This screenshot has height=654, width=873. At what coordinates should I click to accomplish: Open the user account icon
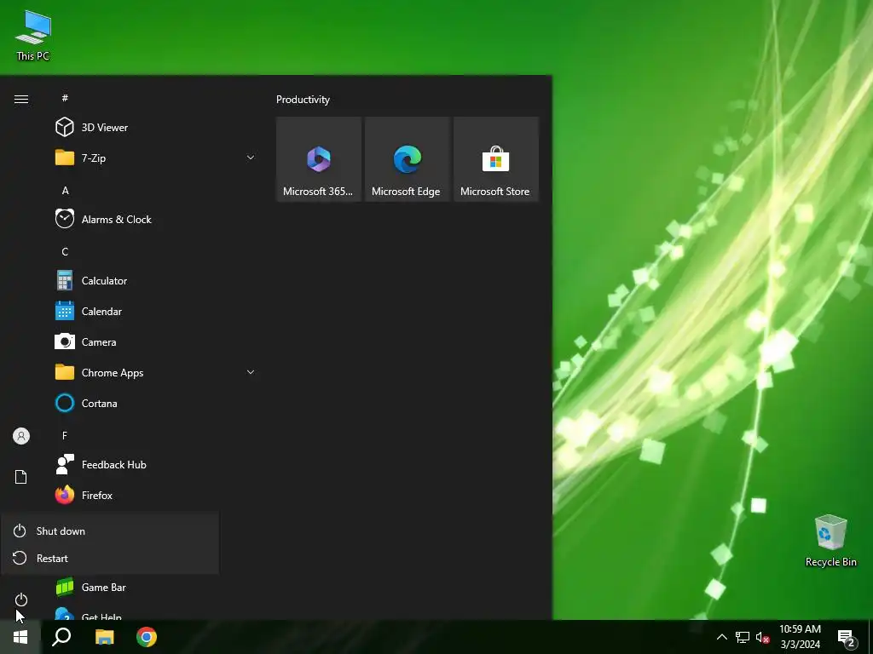coord(21,436)
